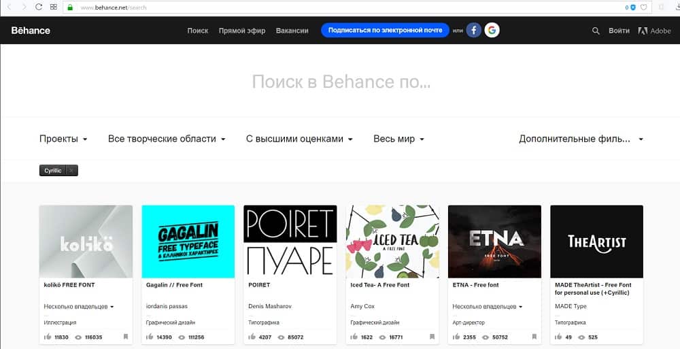This screenshot has width=680, height=349.
Task: Open the ad blocker shield icon
Action: click(x=633, y=7)
